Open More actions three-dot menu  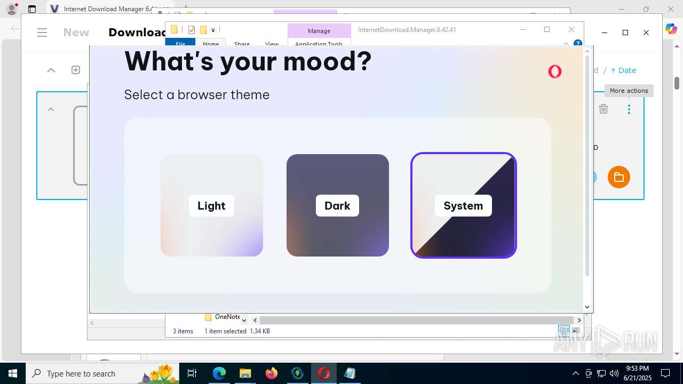point(629,109)
